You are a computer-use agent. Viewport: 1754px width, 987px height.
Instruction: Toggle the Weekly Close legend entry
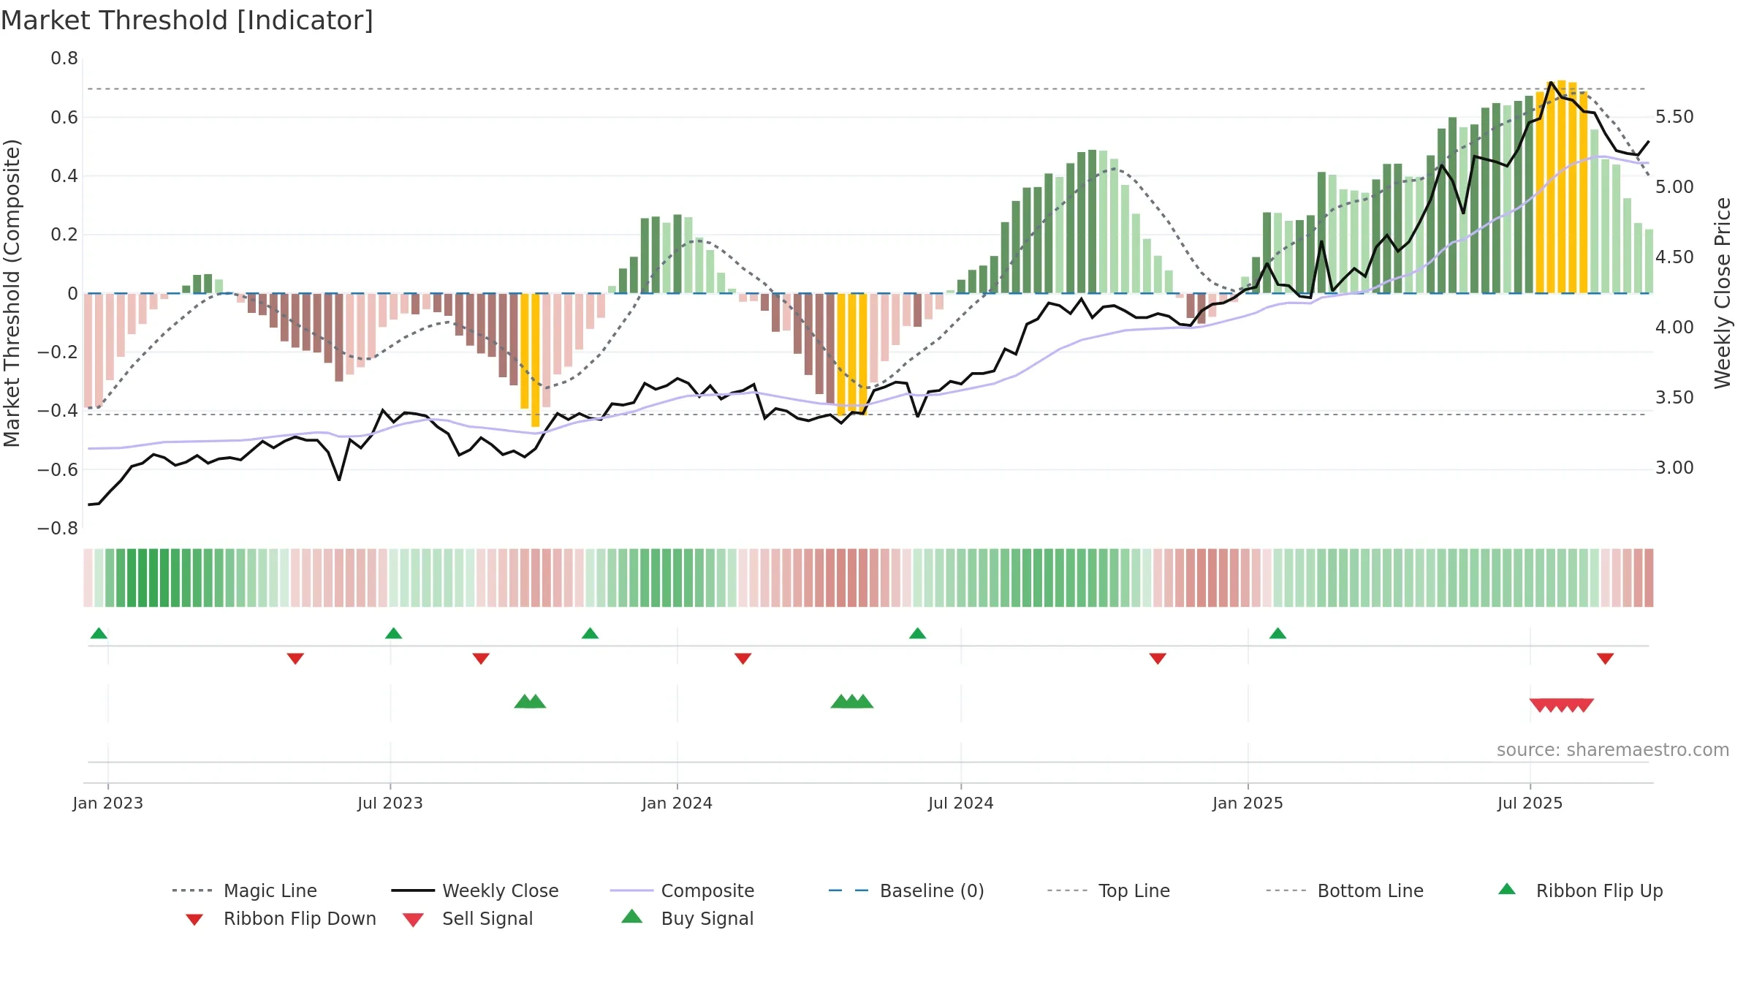pos(475,890)
